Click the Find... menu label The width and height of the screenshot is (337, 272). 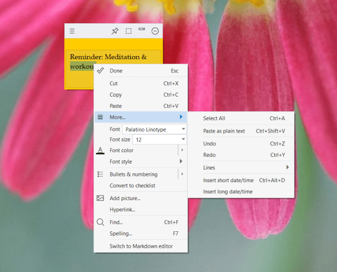[116, 222]
